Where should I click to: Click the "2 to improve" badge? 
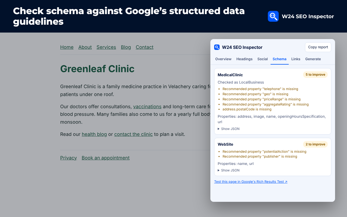(315, 144)
